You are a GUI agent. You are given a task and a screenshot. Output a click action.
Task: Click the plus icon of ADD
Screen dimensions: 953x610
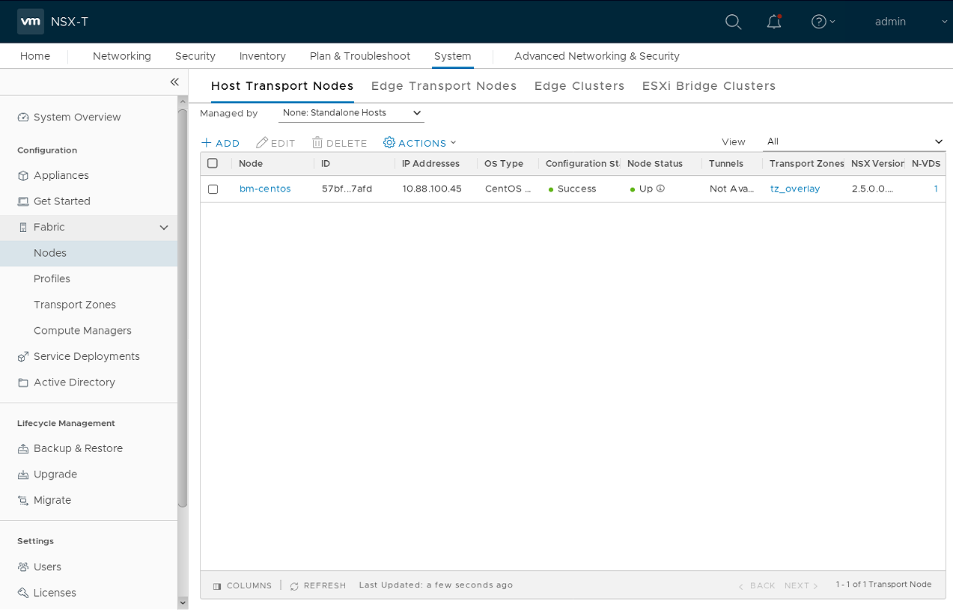tap(207, 142)
